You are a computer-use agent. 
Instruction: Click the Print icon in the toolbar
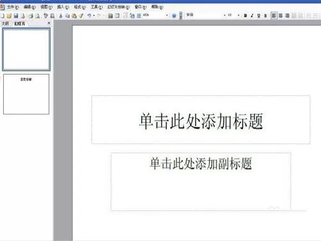tap(31, 15)
